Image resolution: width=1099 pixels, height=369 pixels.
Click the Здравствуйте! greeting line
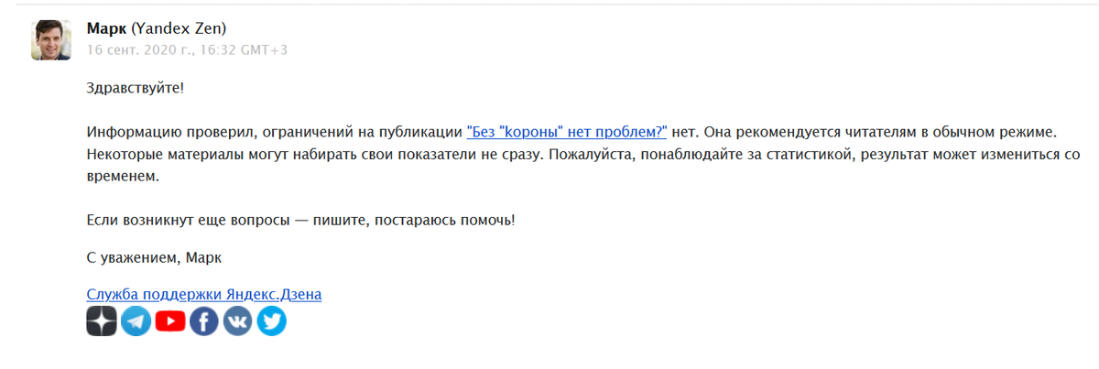(x=136, y=88)
